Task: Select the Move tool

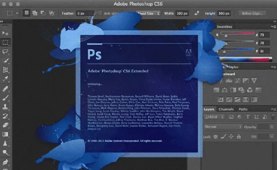Action: [x=6, y=33]
